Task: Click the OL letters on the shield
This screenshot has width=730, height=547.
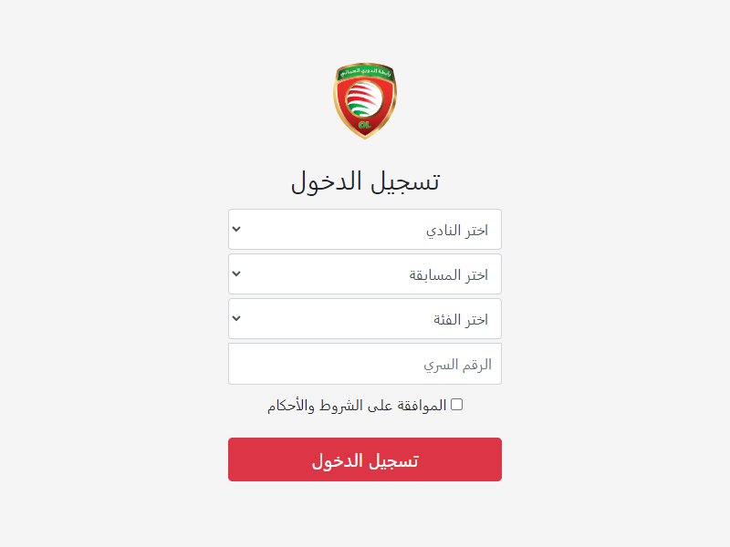Action: point(365,124)
